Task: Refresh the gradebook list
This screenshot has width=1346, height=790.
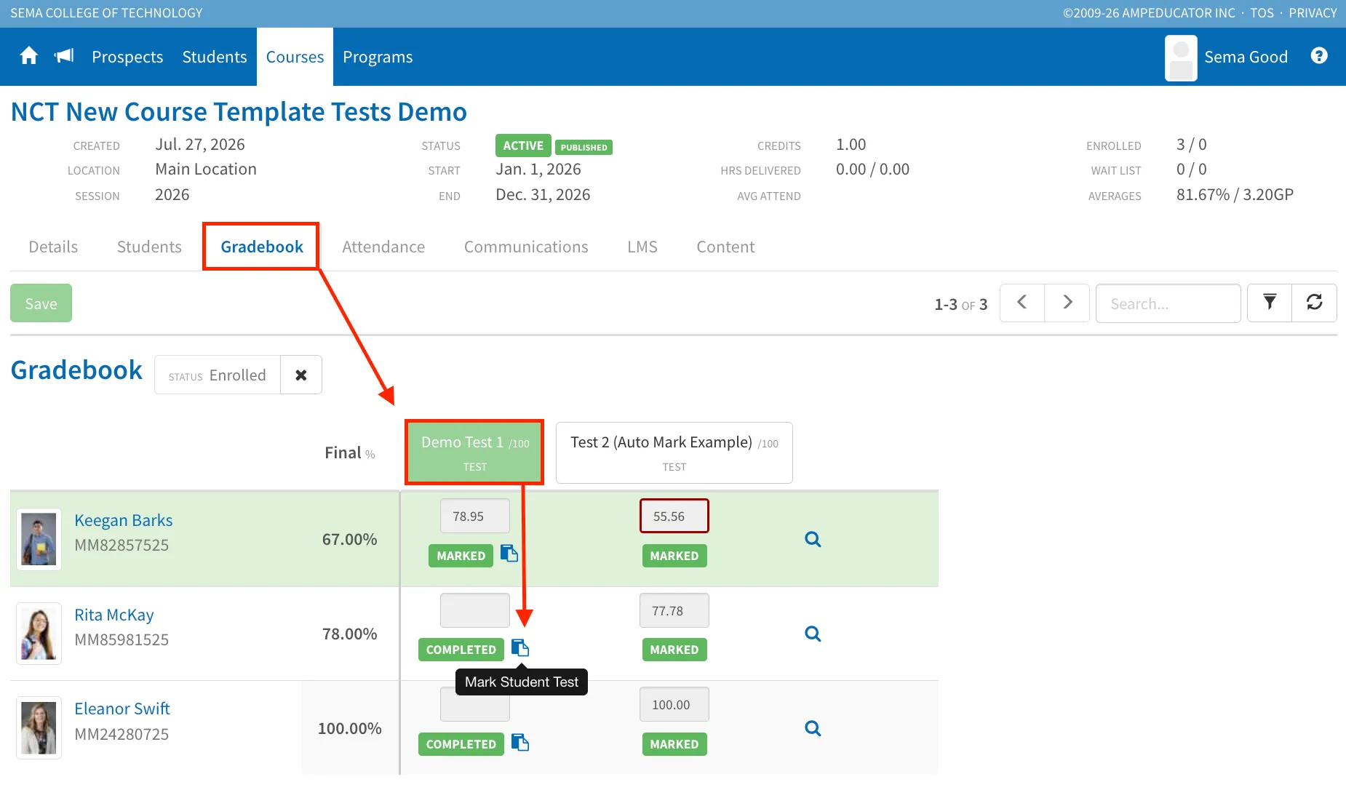Action: click(1314, 303)
